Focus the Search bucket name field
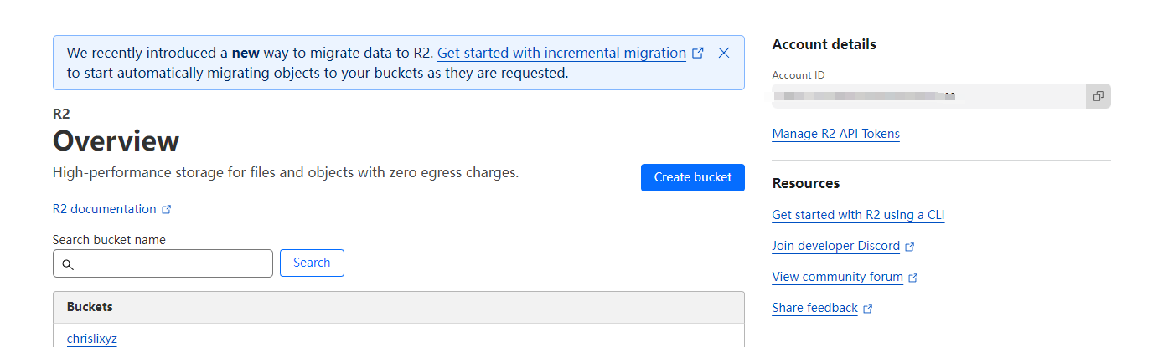The image size is (1163, 347). [172, 263]
